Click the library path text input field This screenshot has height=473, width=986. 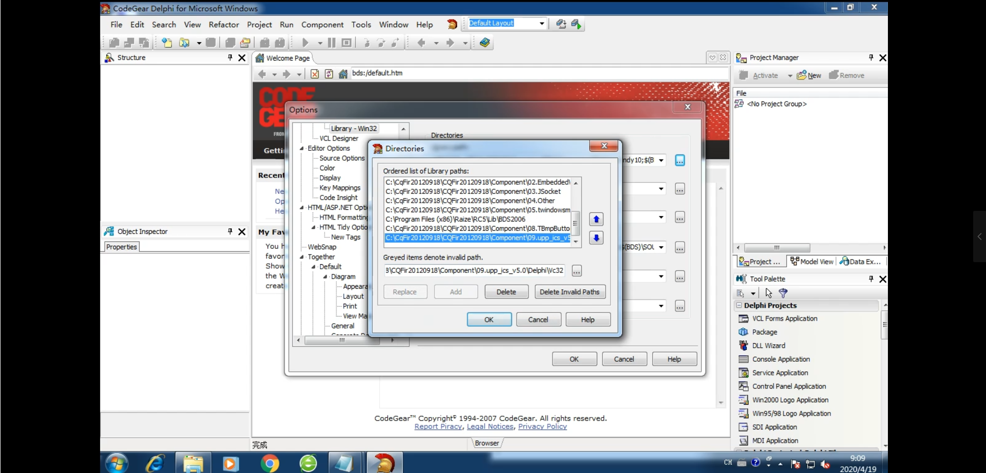click(x=475, y=270)
